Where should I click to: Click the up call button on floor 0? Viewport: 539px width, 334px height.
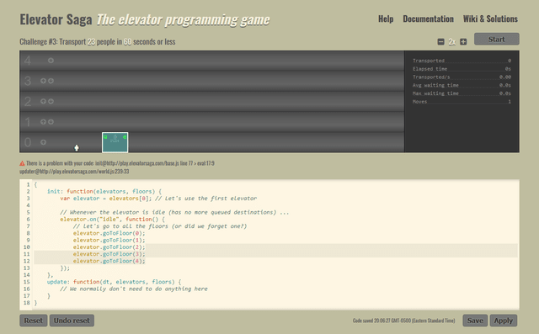click(43, 142)
